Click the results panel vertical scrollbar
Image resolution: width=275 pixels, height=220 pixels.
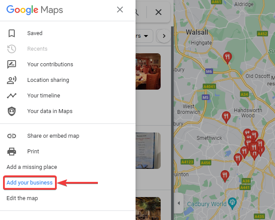(x=172, y=123)
